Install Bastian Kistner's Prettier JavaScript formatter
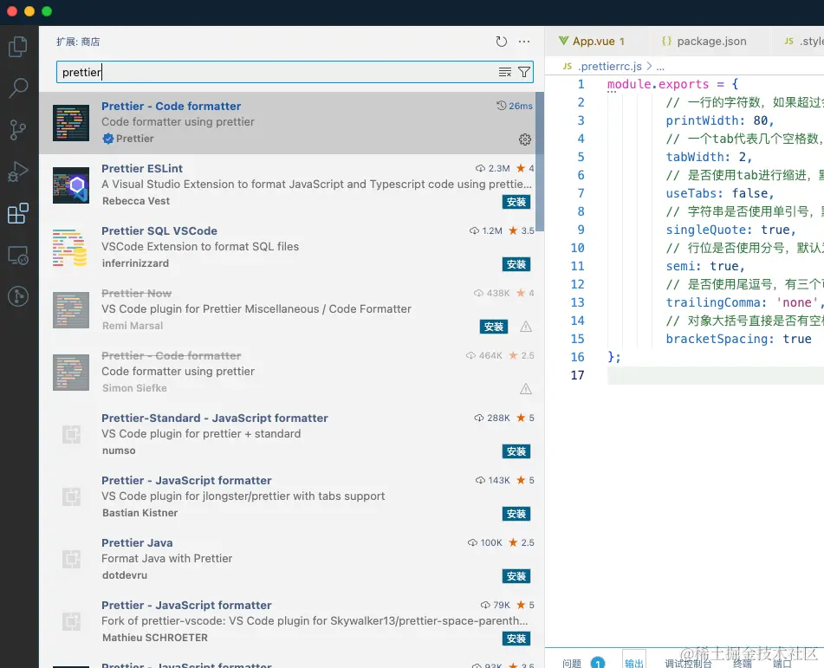The image size is (824, 668). click(x=516, y=514)
